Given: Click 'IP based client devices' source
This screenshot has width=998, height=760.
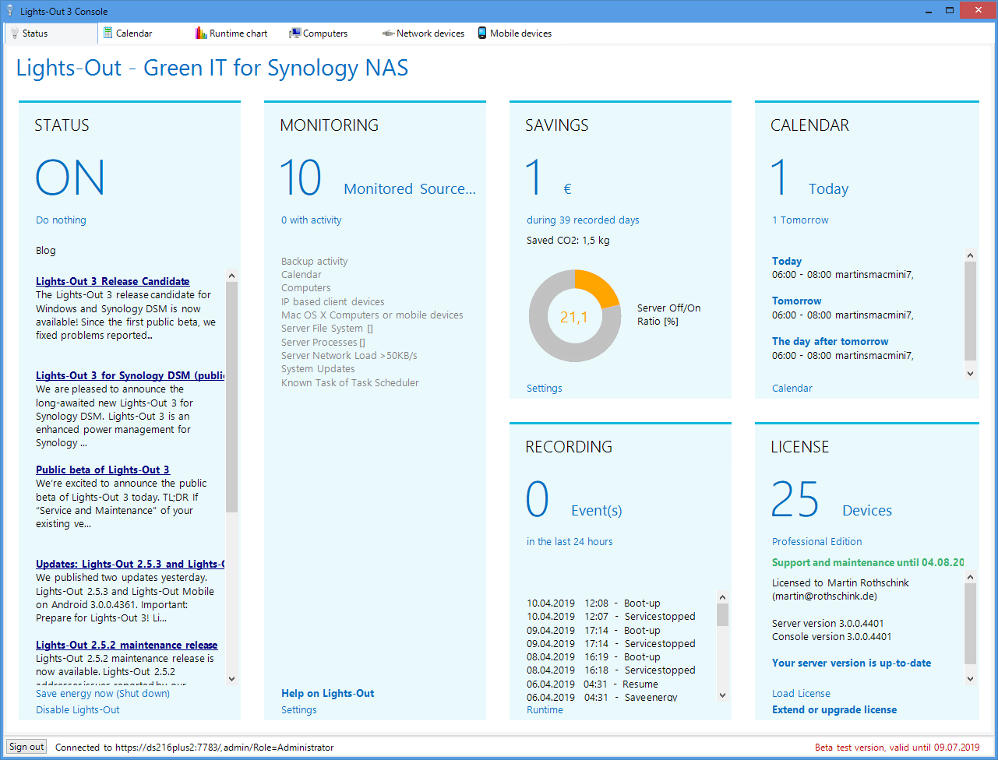Looking at the screenshot, I should 333,301.
